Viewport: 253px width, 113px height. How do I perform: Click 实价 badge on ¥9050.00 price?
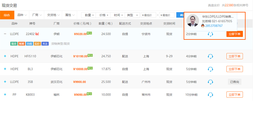(x=89, y=94)
